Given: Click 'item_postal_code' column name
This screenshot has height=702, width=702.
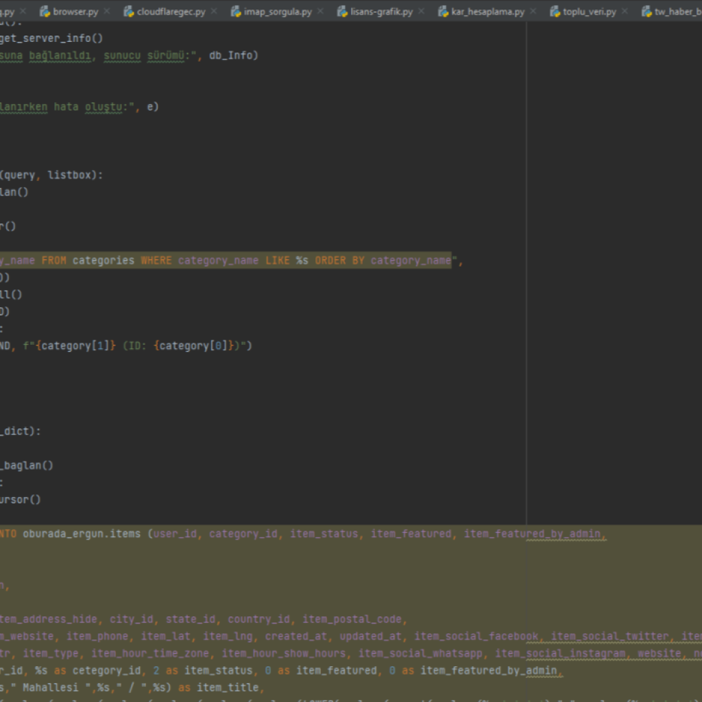Looking at the screenshot, I should [x=352, y=620].
